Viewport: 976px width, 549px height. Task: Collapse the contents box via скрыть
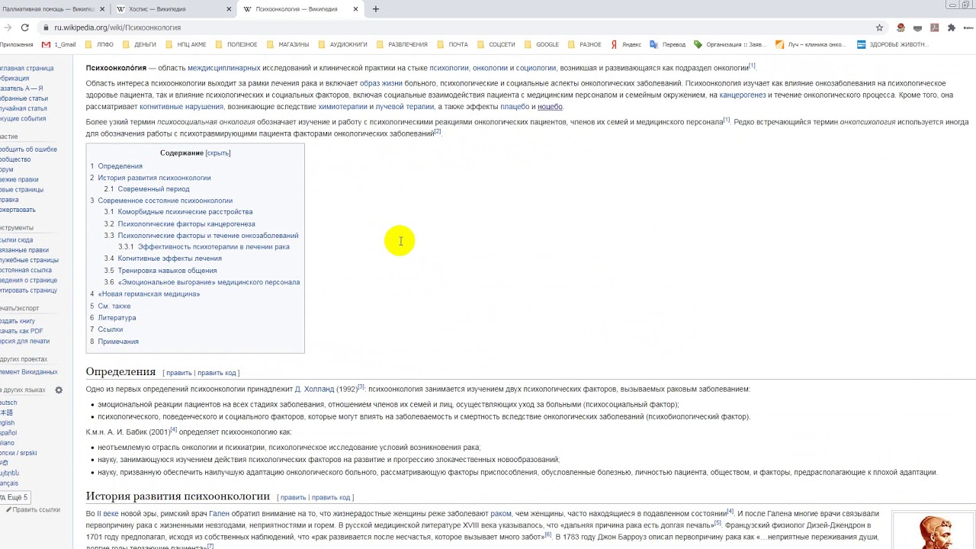218,153
